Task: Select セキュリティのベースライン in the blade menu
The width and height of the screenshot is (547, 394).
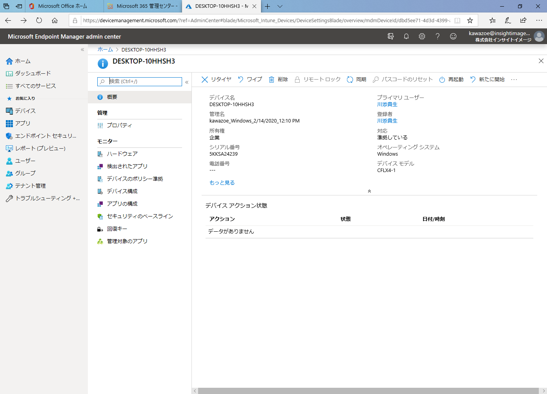Action: pos(140,216)
